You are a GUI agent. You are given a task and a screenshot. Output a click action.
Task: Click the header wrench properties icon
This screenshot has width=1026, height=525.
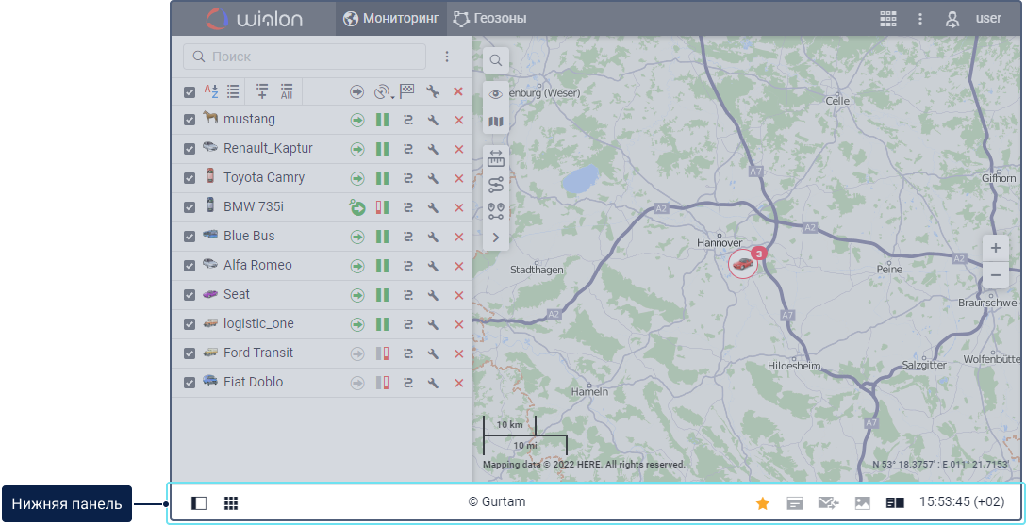[433, 92]
